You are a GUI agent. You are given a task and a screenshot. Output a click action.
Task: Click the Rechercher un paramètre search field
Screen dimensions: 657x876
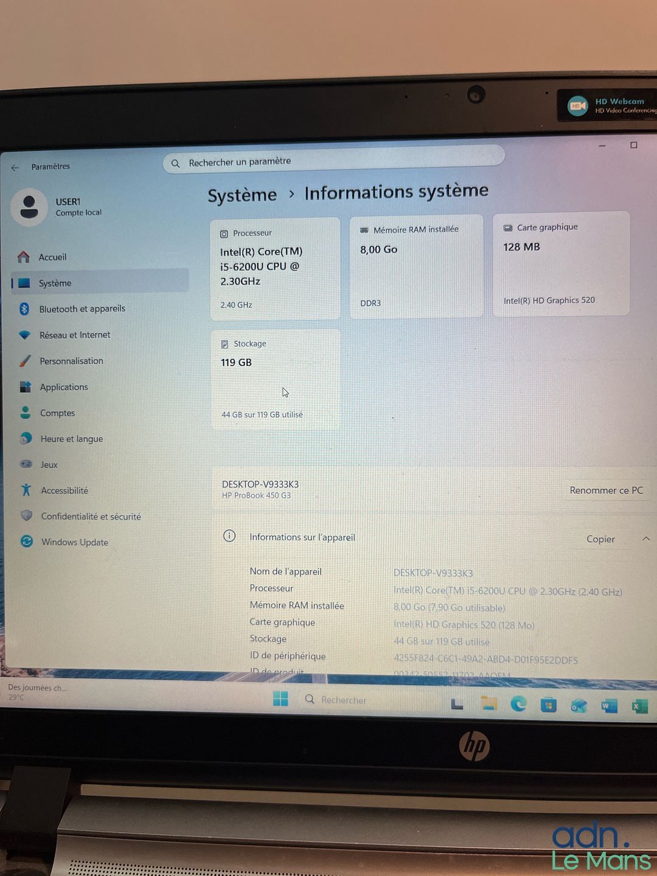coord(333,159)
